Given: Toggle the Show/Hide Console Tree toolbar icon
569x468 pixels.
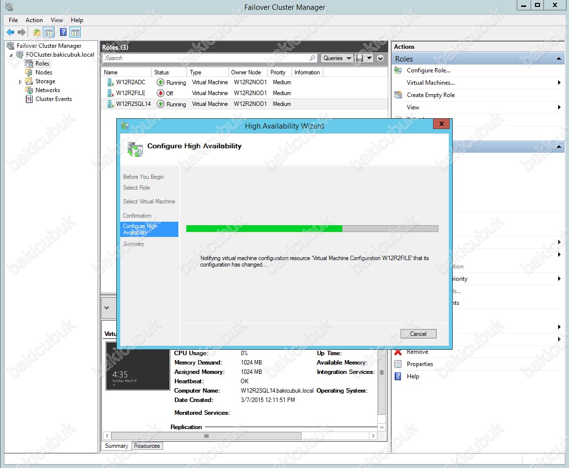Looking at the screenshot, I should (49, 33).
